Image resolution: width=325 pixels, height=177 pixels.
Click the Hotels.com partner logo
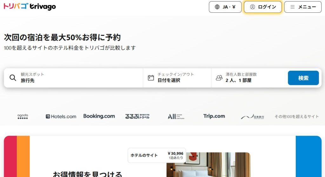[x=61, y=116]
